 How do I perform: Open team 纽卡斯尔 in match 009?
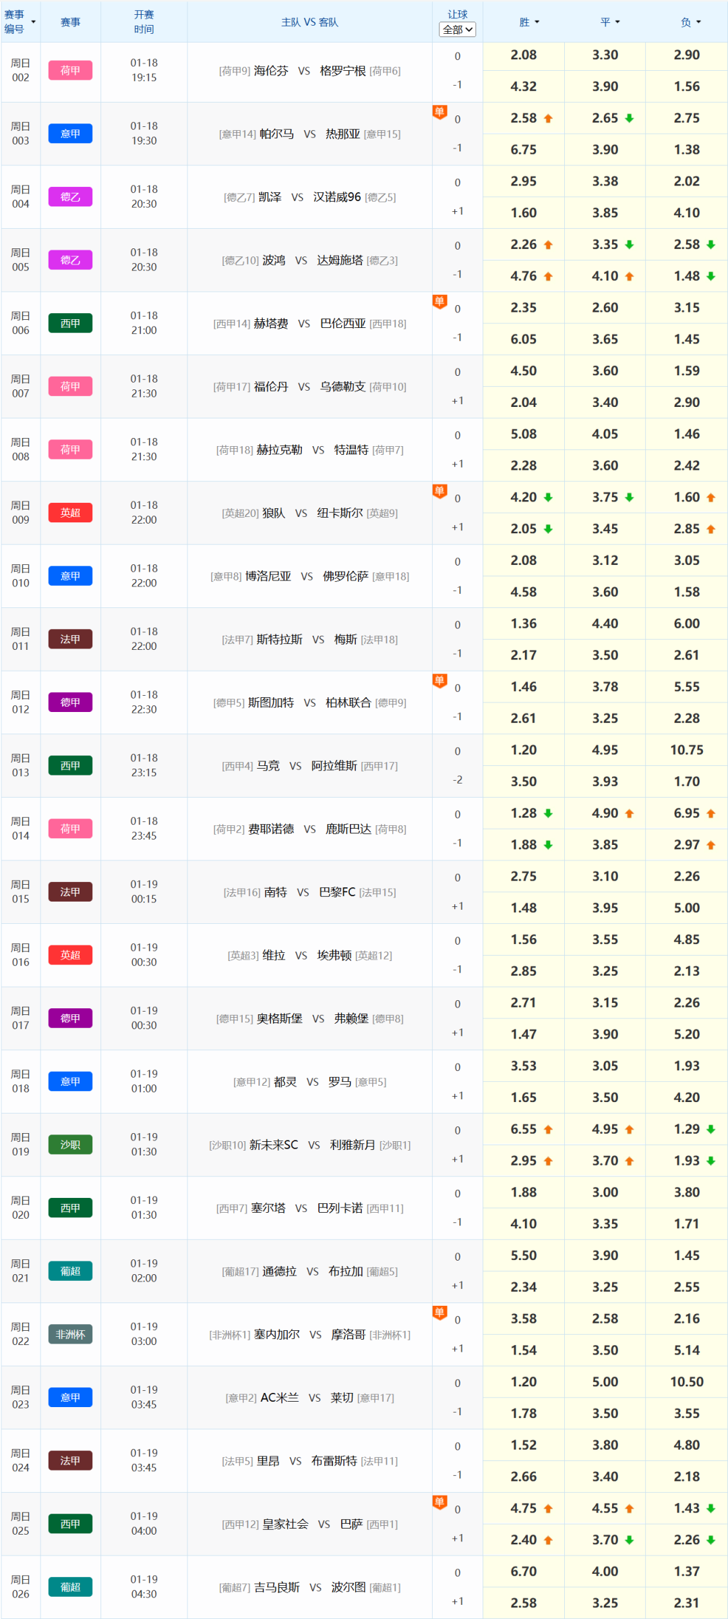340,513
